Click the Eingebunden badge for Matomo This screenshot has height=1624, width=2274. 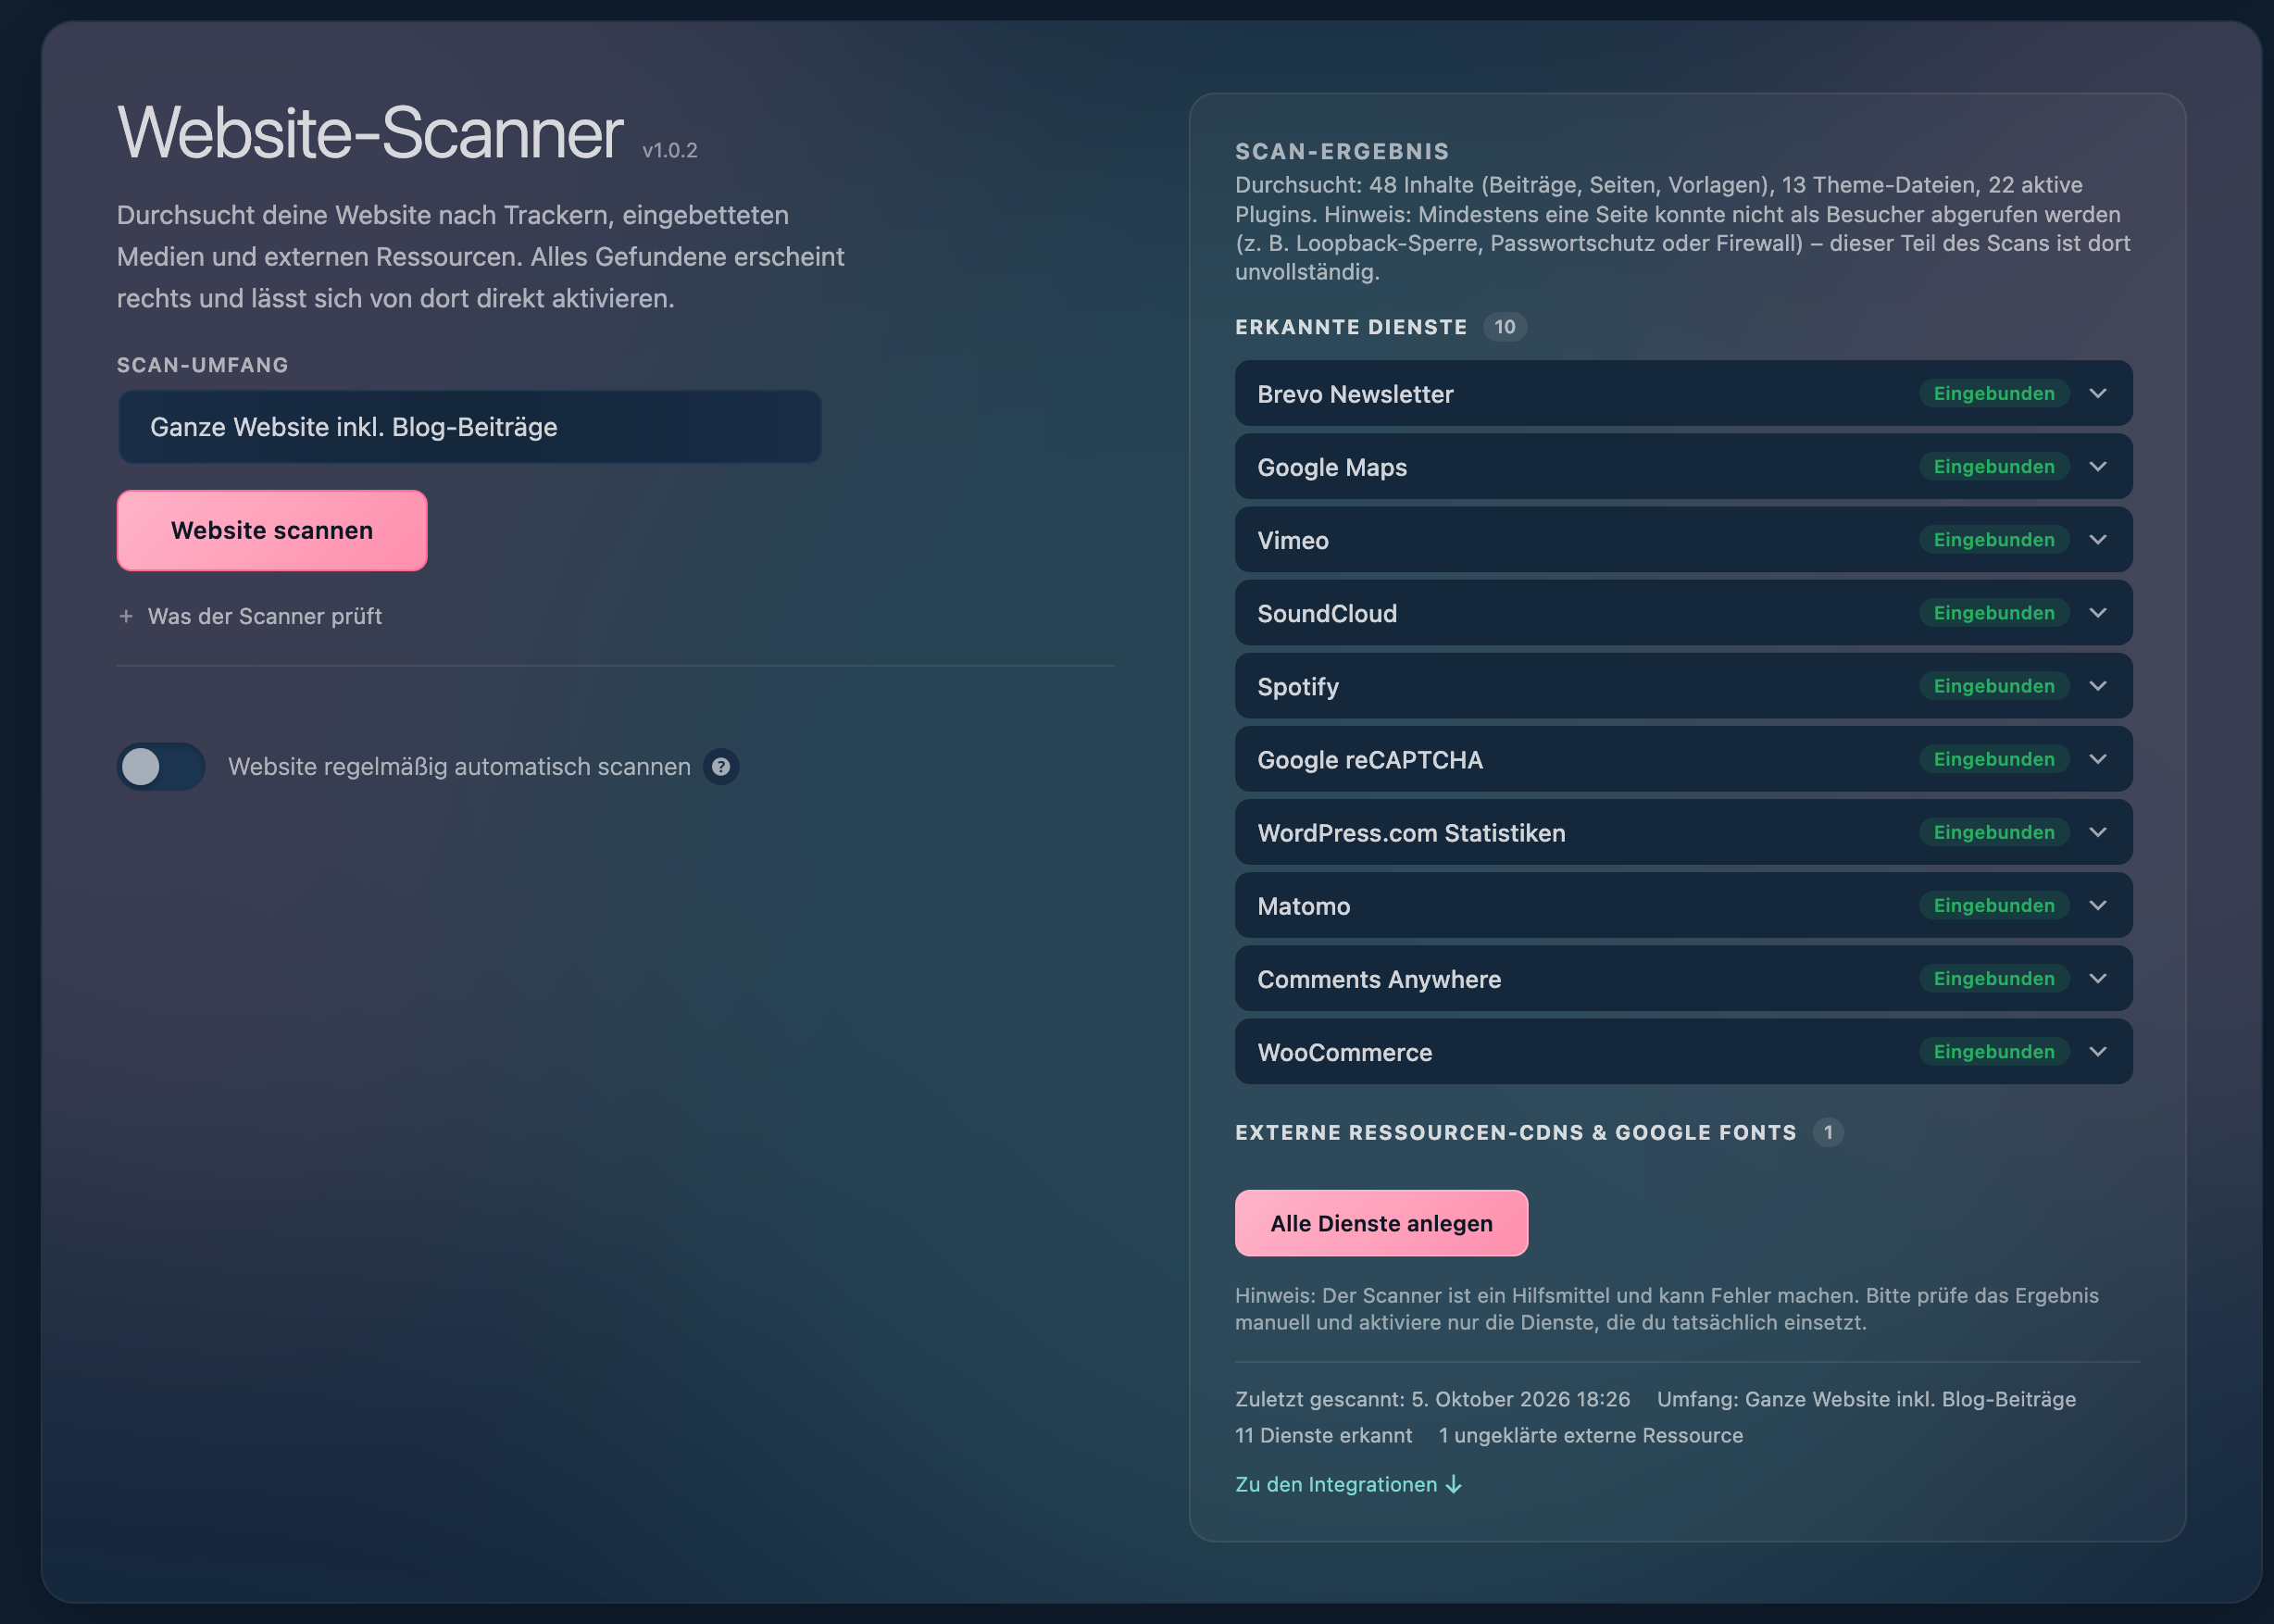1994,905
